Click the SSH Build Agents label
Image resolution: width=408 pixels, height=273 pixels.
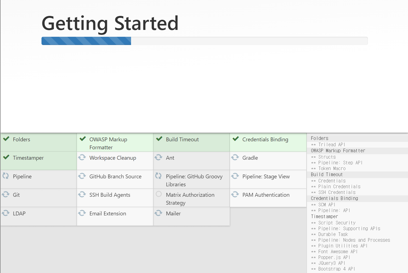[110, 195]
